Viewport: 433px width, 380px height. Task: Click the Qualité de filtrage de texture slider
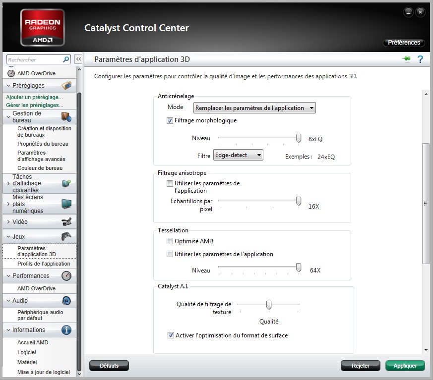269,305
